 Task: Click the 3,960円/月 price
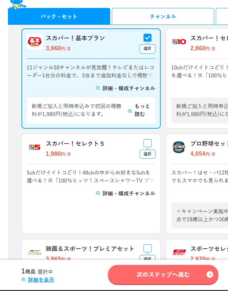pyautogui.click(x=58, y=48)
